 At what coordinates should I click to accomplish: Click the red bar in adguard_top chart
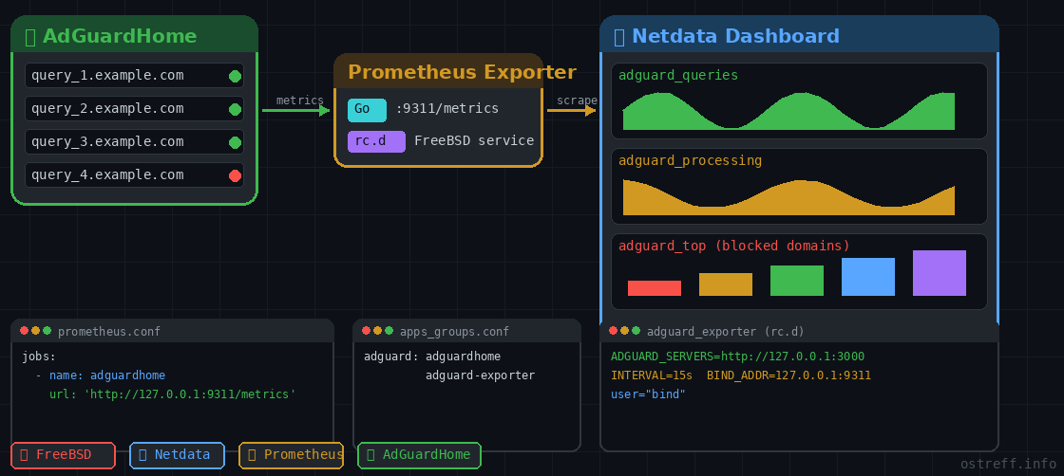[x=655, y=287]
